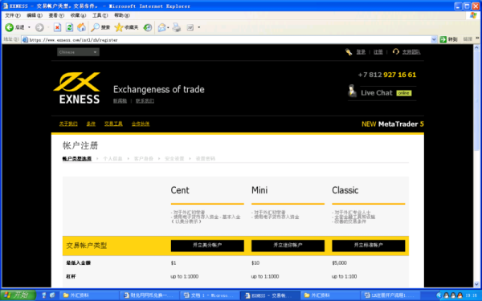Click in the URL address field
This screenshot has width=482, height=301.
coord(227,40)
